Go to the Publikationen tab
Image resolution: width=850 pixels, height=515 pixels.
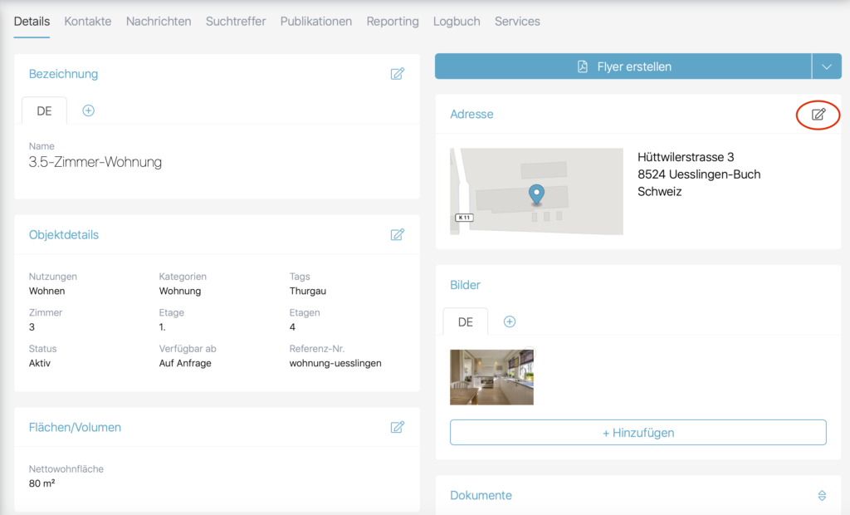[x=315, y=22]
